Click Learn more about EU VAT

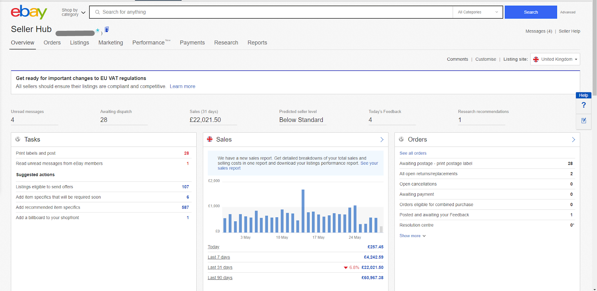pos(182,86)
